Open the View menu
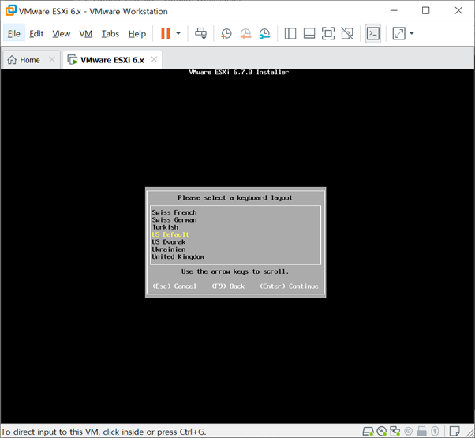This screenshot has width=475, height=438. [62, 34]
